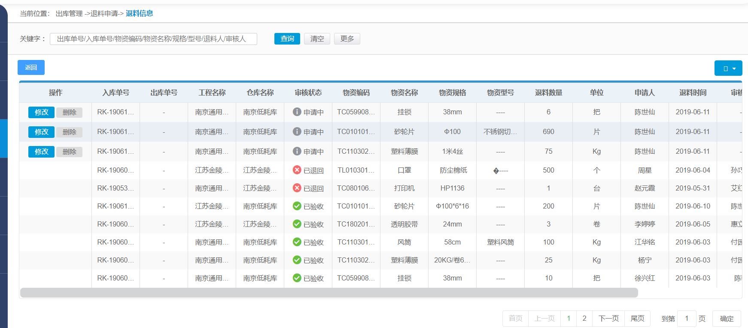Focus the 关键字 keyword search field

pos(153,39)
